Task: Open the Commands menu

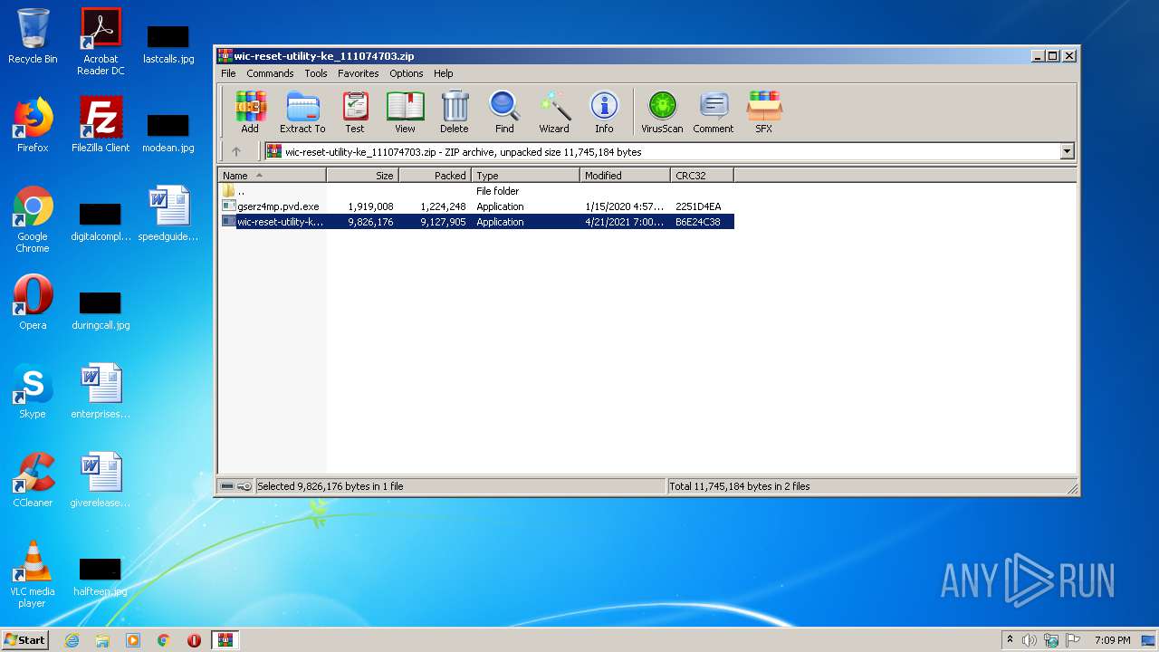Action: (x=270, y=73)
